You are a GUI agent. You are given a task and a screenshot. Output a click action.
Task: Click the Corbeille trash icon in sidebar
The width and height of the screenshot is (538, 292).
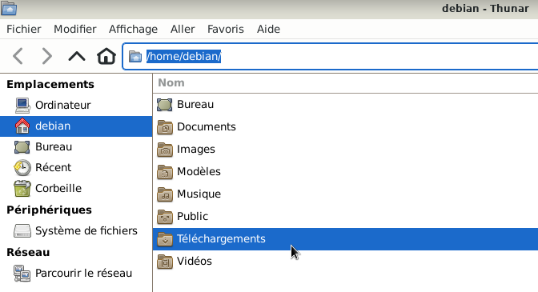pos(22,189)
